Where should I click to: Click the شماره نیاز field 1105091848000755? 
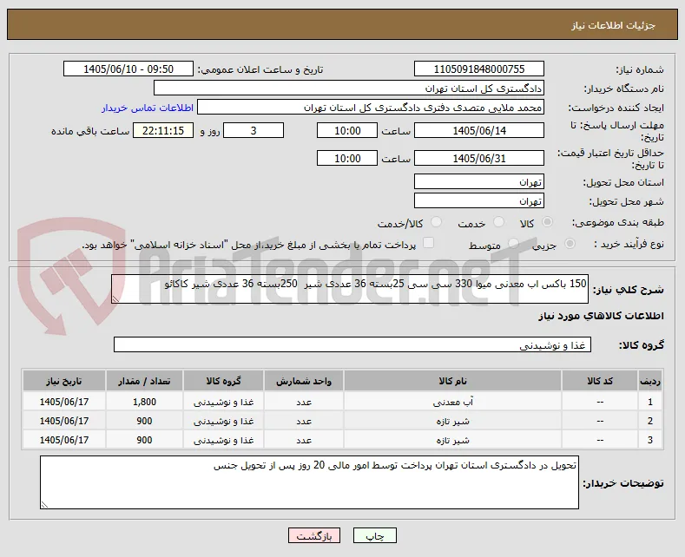click(478, 69)
